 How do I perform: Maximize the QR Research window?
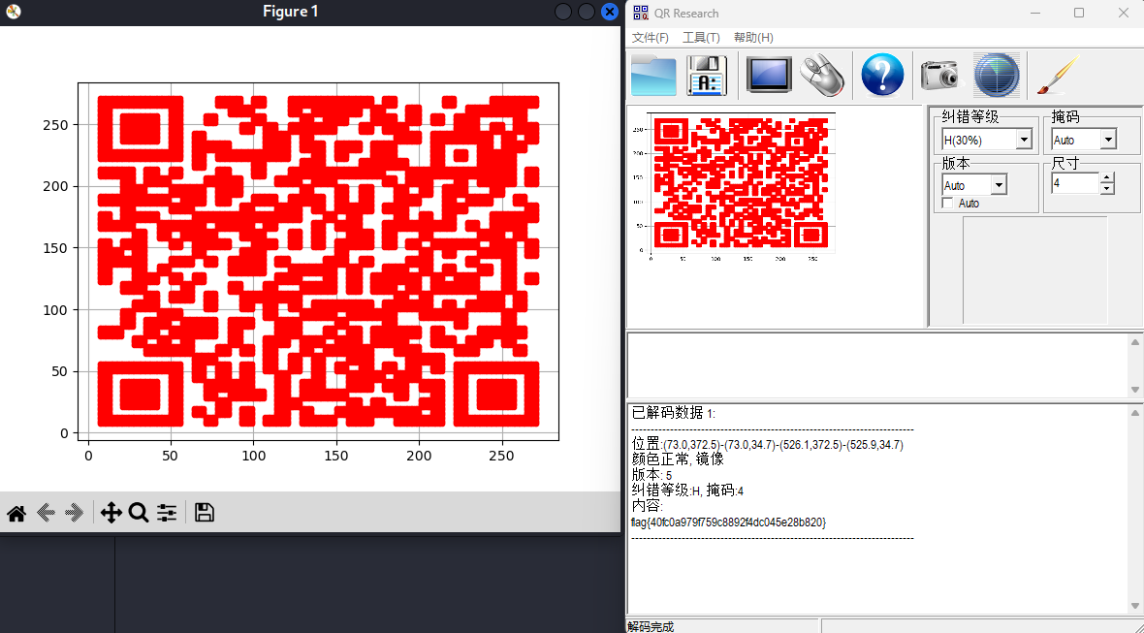pyautogui.click(x=1079, y=13)
